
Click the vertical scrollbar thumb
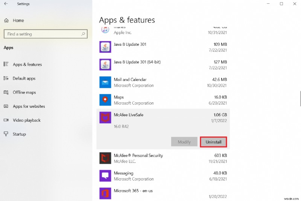(300, 98)
